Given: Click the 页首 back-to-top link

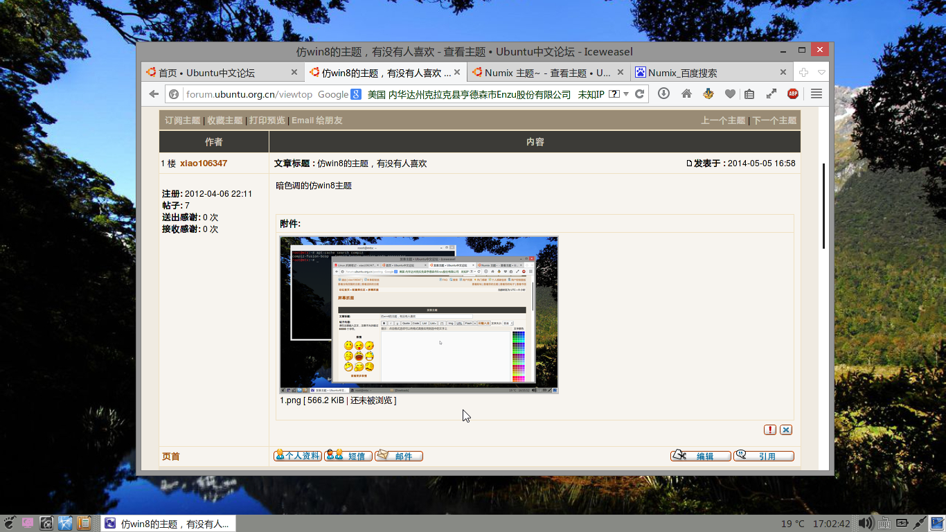Looking at the screenshot, I should pos(170,456).
